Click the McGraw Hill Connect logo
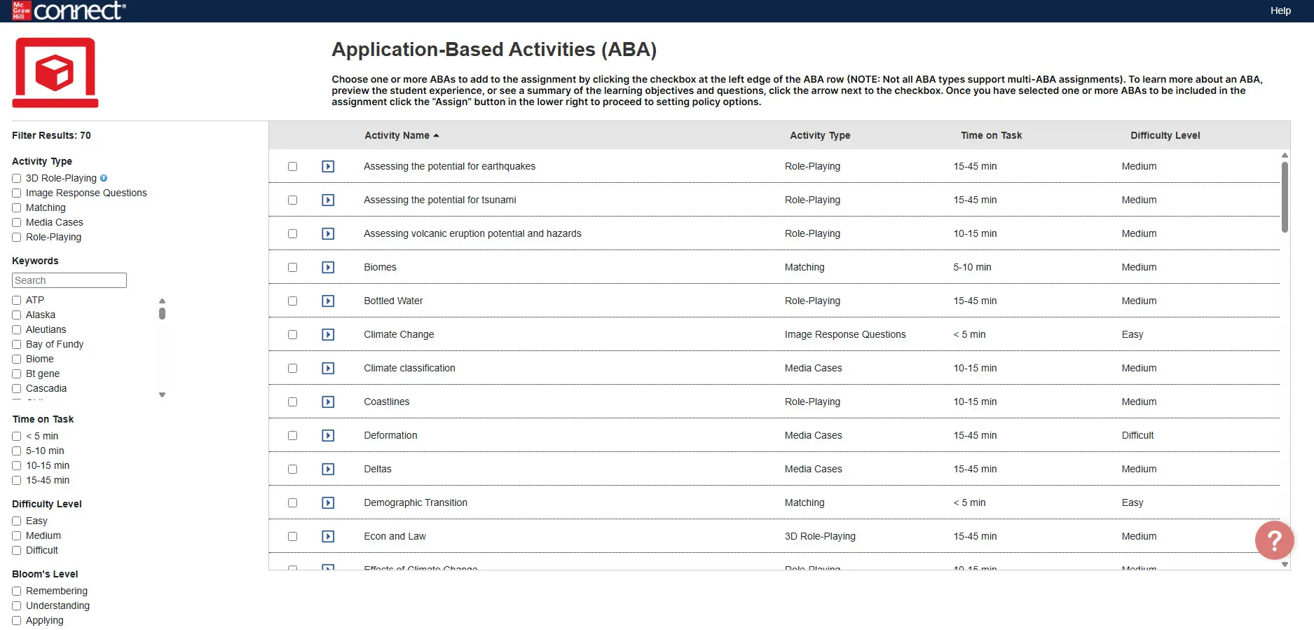This screenshot has width=1314, height=630. click(x=69, y=11)
